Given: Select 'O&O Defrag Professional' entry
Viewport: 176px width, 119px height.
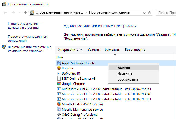Looking at the screenshot, I should pyautogui.click(x=80, y=115).
